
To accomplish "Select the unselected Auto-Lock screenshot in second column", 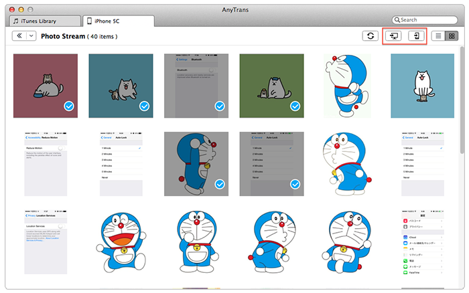I will 121,164.
